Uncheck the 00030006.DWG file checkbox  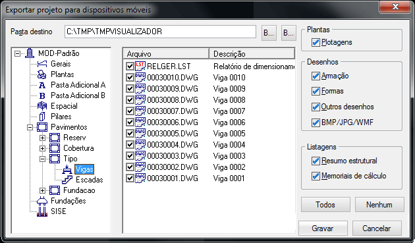point(130,122)
